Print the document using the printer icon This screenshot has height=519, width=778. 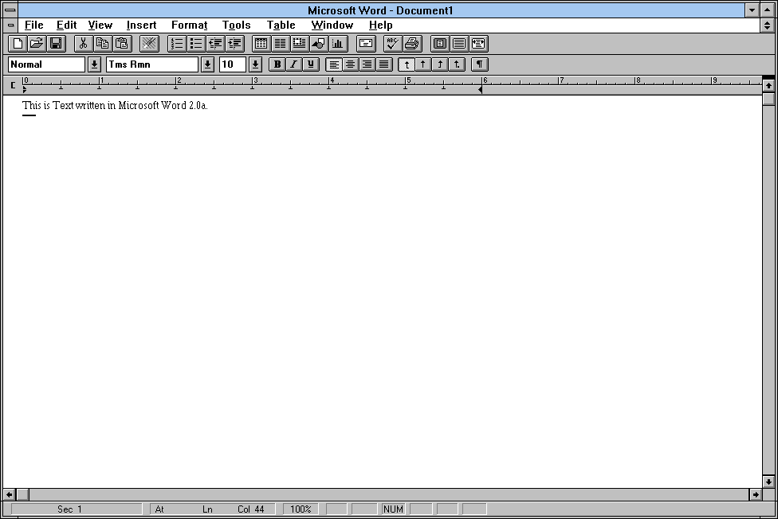point(412,44)
